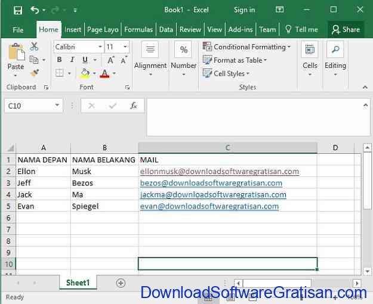Decrease font size icon
The image size is (373, 304).
[124, 60]
